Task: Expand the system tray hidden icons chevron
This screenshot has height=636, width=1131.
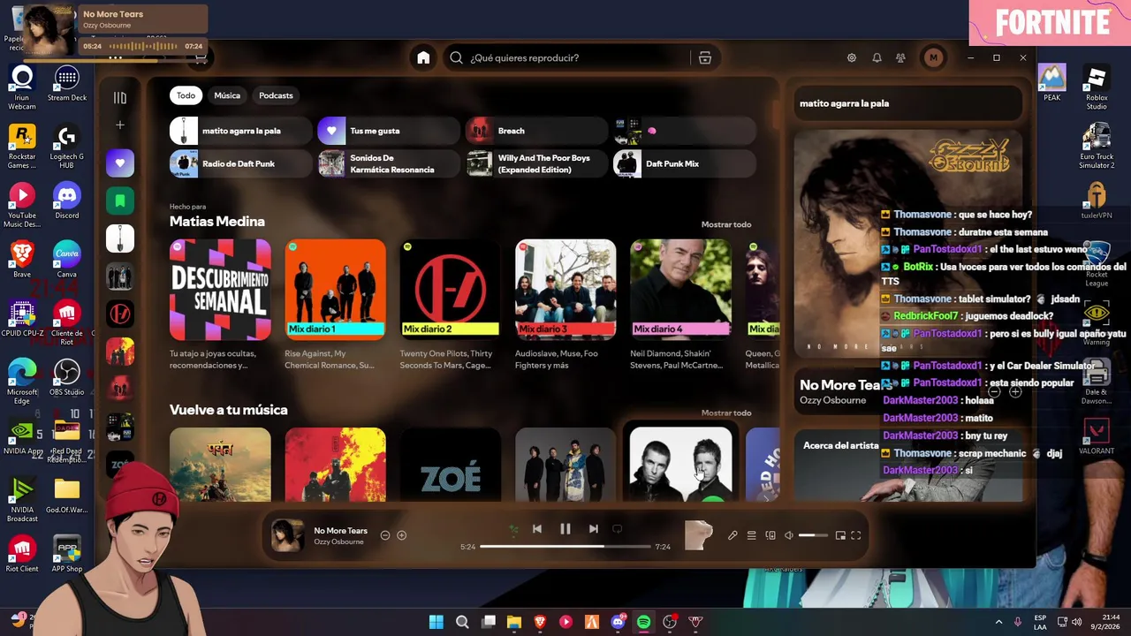Action: [x=998, y=622]
